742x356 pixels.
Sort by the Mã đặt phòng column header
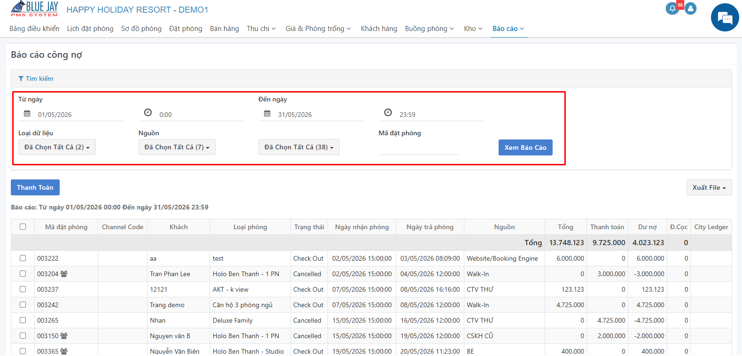click(66, 227)
